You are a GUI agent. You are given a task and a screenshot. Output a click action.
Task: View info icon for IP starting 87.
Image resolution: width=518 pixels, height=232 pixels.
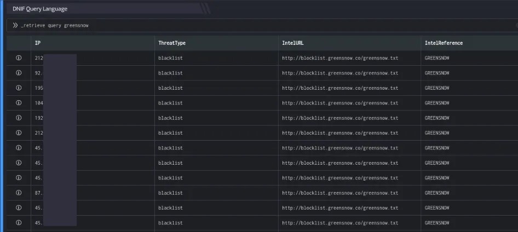[x=19, y=193]
